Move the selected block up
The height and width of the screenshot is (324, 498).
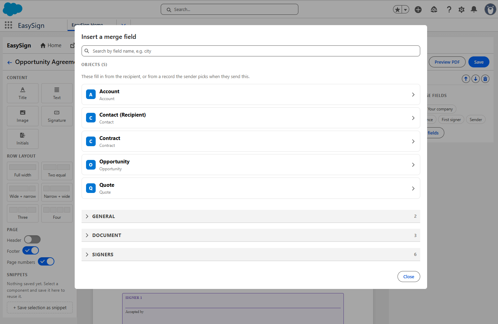coord(466,79)
